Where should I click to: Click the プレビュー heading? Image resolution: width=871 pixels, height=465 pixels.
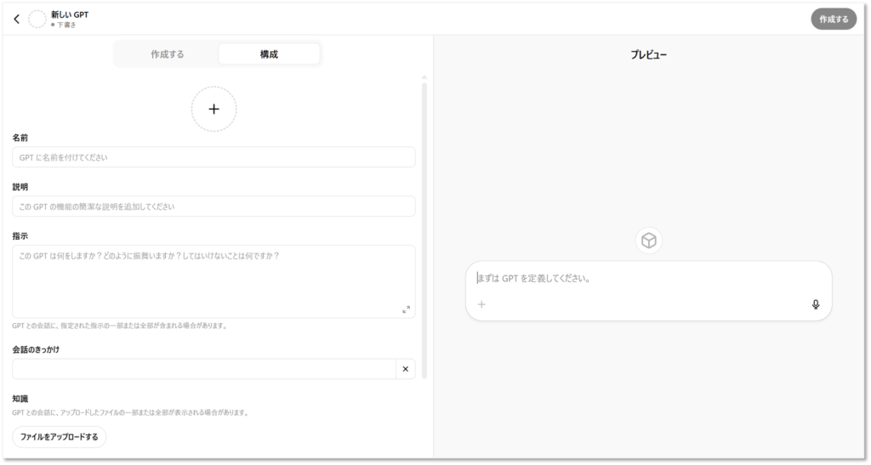click(x=649, y=54)
